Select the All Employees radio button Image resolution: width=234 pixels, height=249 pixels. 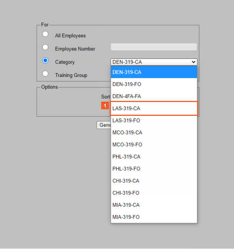point(45,34)
